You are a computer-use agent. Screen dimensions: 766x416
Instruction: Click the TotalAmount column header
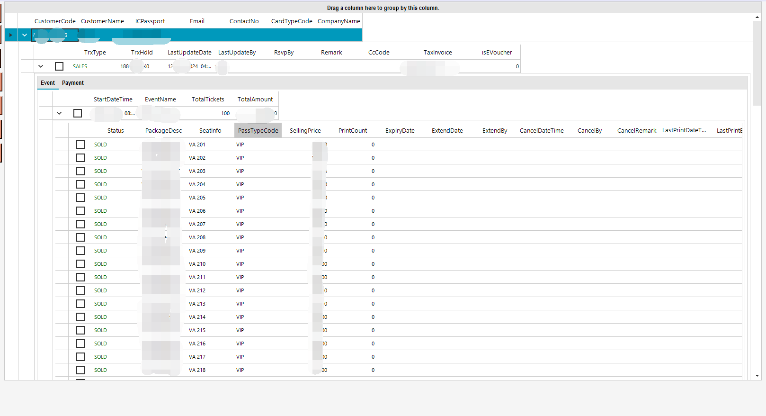(255, 99)
